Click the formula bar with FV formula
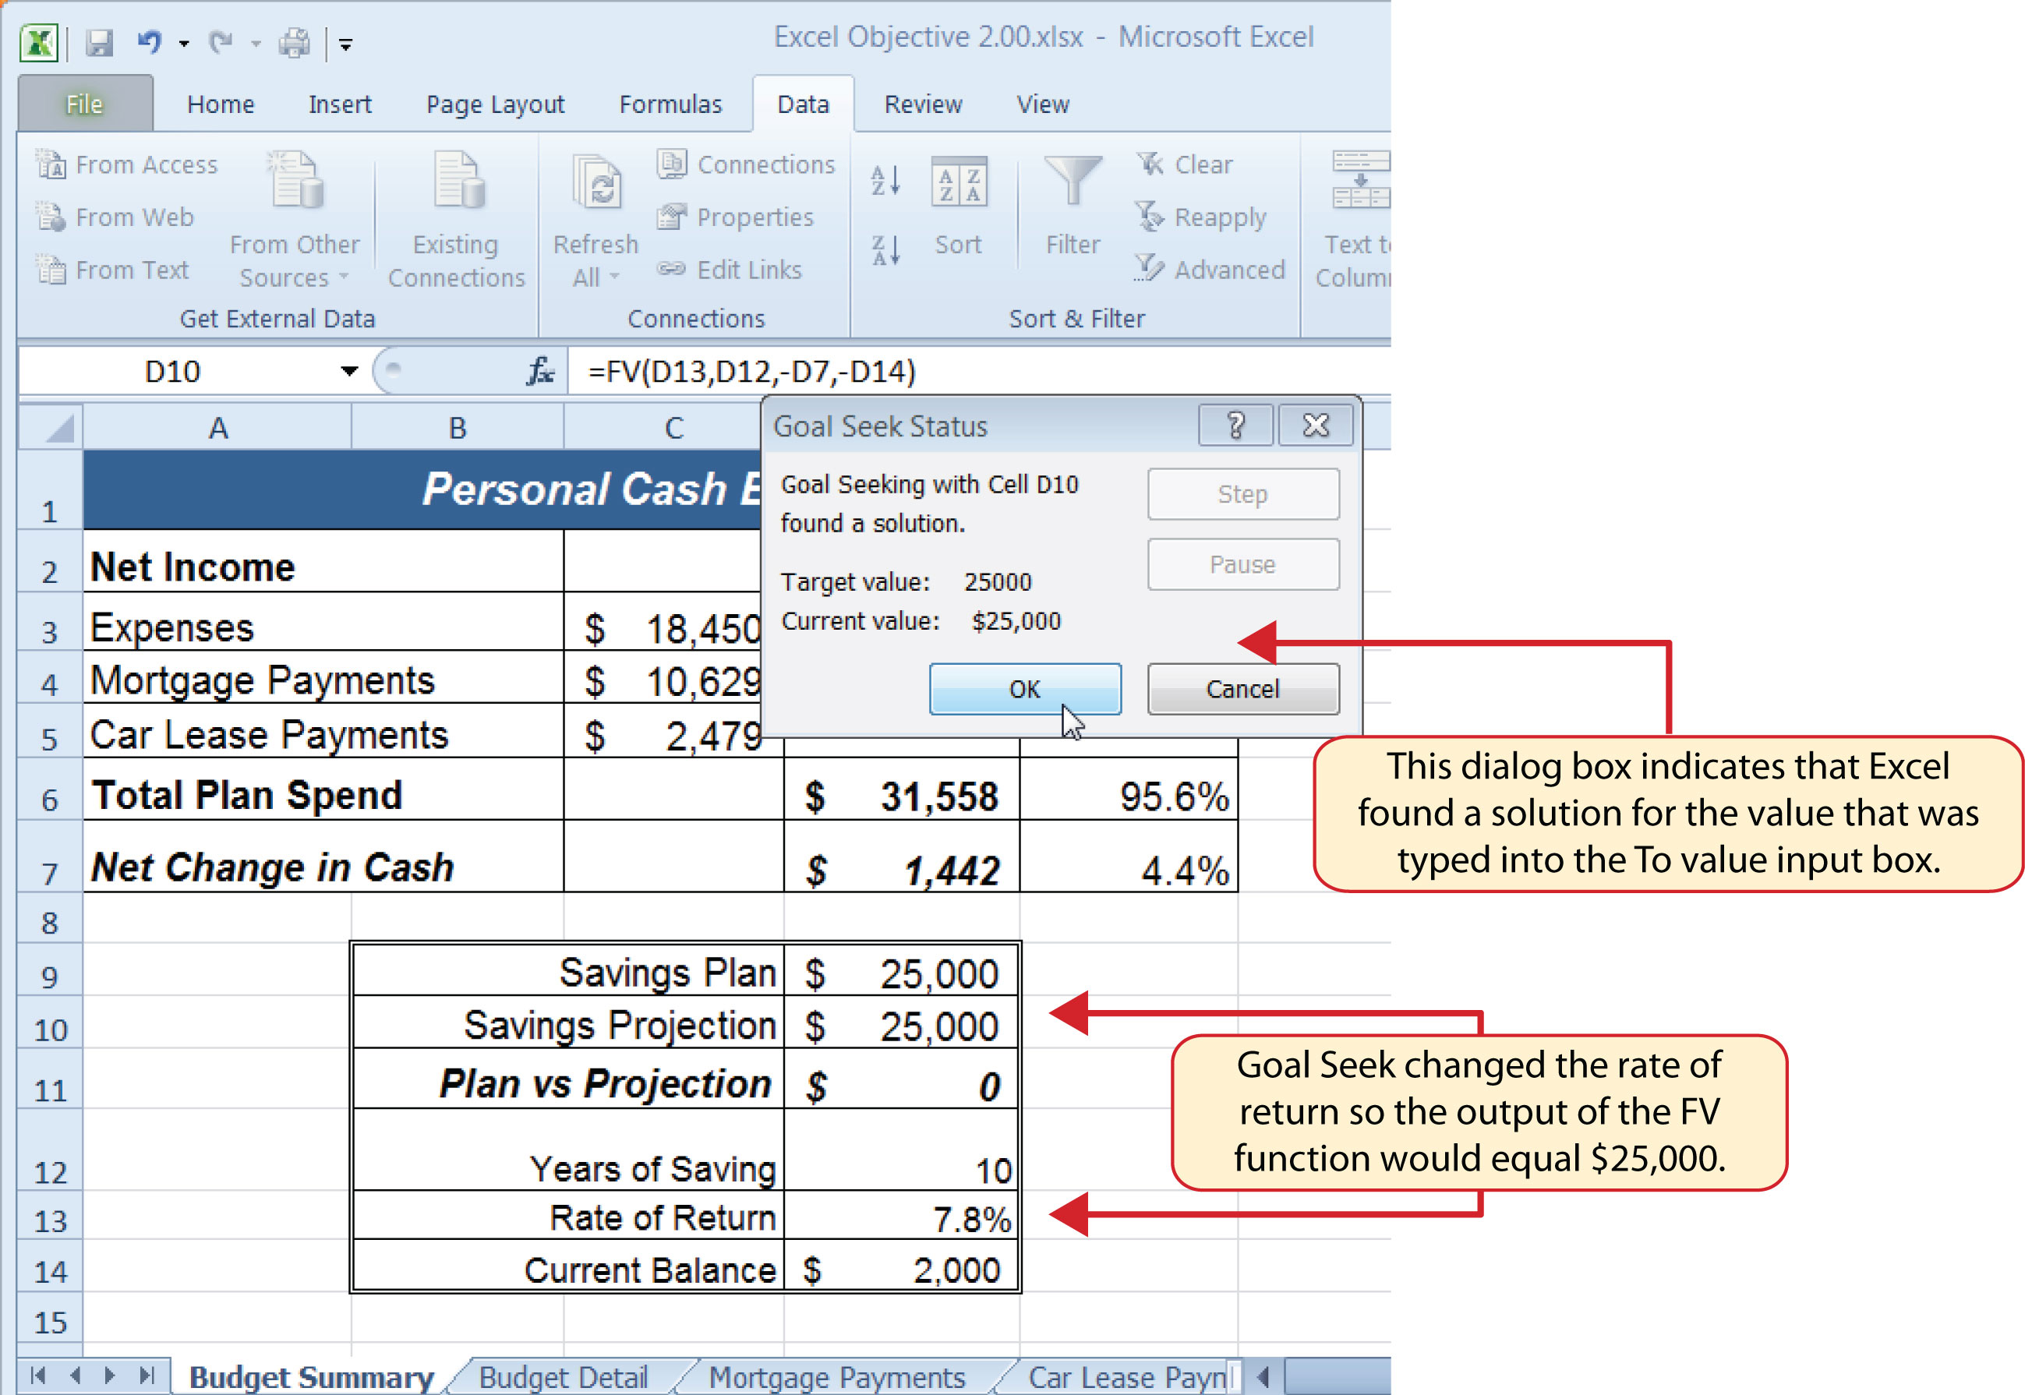 tap(979, 372)
